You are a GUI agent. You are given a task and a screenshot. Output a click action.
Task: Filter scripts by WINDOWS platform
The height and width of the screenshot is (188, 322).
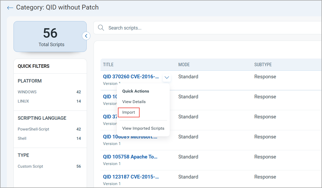[27, 92]
